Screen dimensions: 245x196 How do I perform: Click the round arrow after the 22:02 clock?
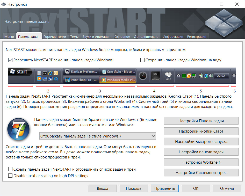234,76
